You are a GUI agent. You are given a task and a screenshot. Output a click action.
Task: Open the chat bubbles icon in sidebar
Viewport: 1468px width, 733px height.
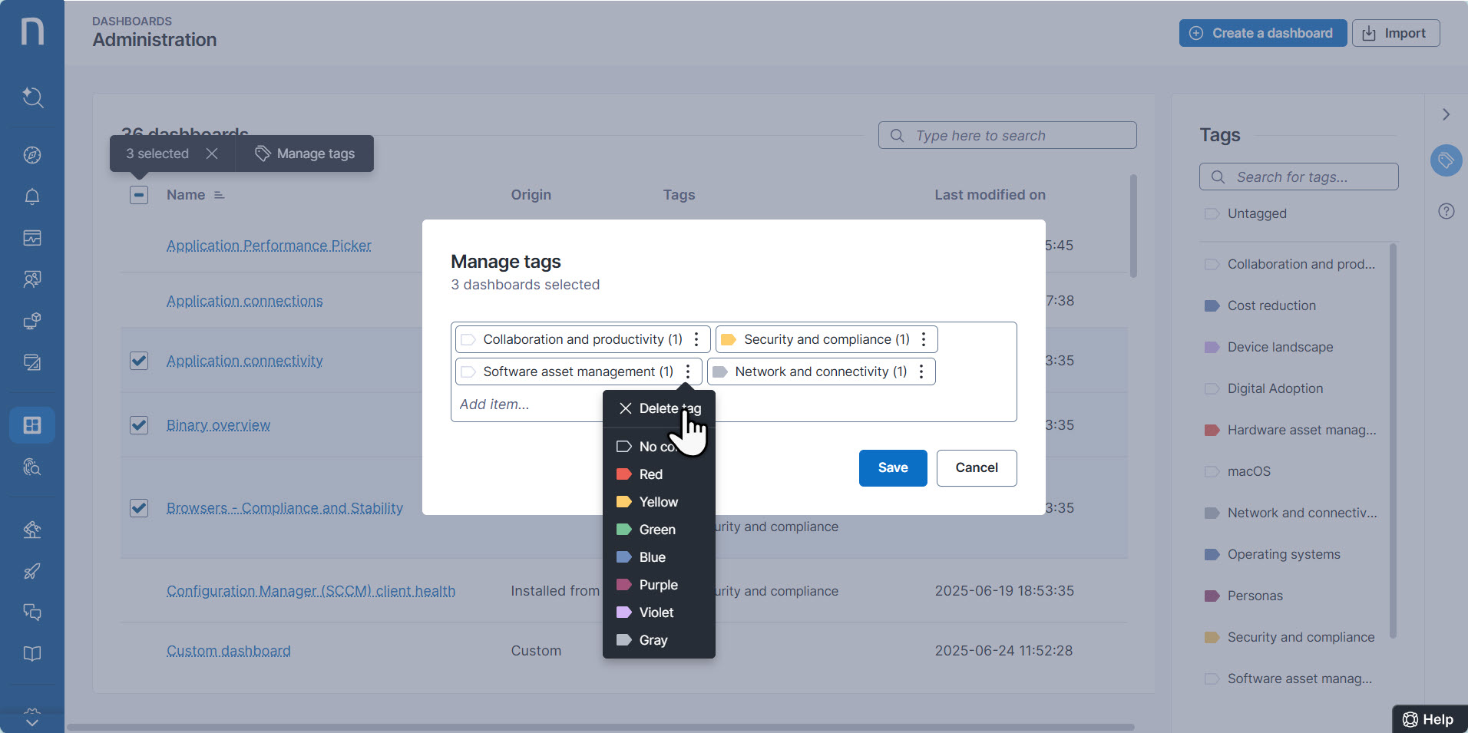pos(32,612)
